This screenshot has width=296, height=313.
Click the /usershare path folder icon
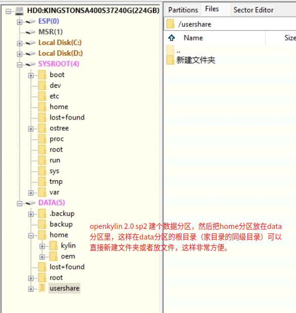[x=170, y=24]
